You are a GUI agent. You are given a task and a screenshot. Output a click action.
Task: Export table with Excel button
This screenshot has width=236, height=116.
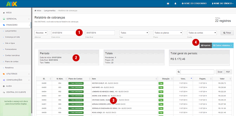(220, 72)
